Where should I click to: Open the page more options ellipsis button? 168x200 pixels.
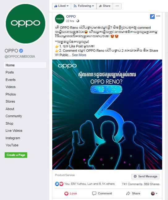coord(117,6)
